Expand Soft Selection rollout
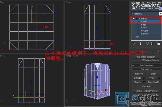This screenshot has width=162, height=107. tap(146, 65)
